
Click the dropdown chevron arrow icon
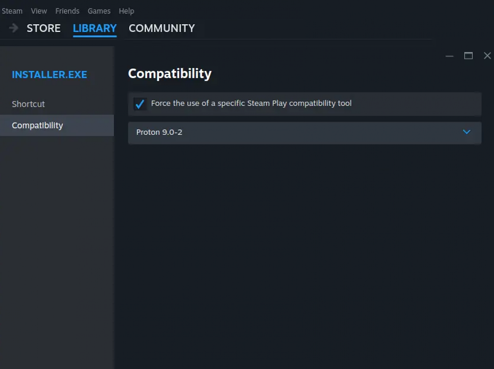(467, 132)
